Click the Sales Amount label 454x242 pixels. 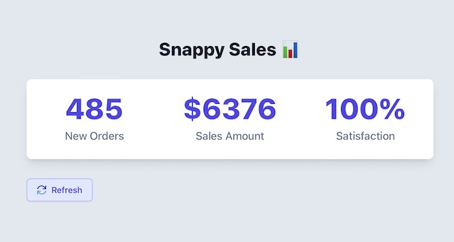click(x=230, y=136)
